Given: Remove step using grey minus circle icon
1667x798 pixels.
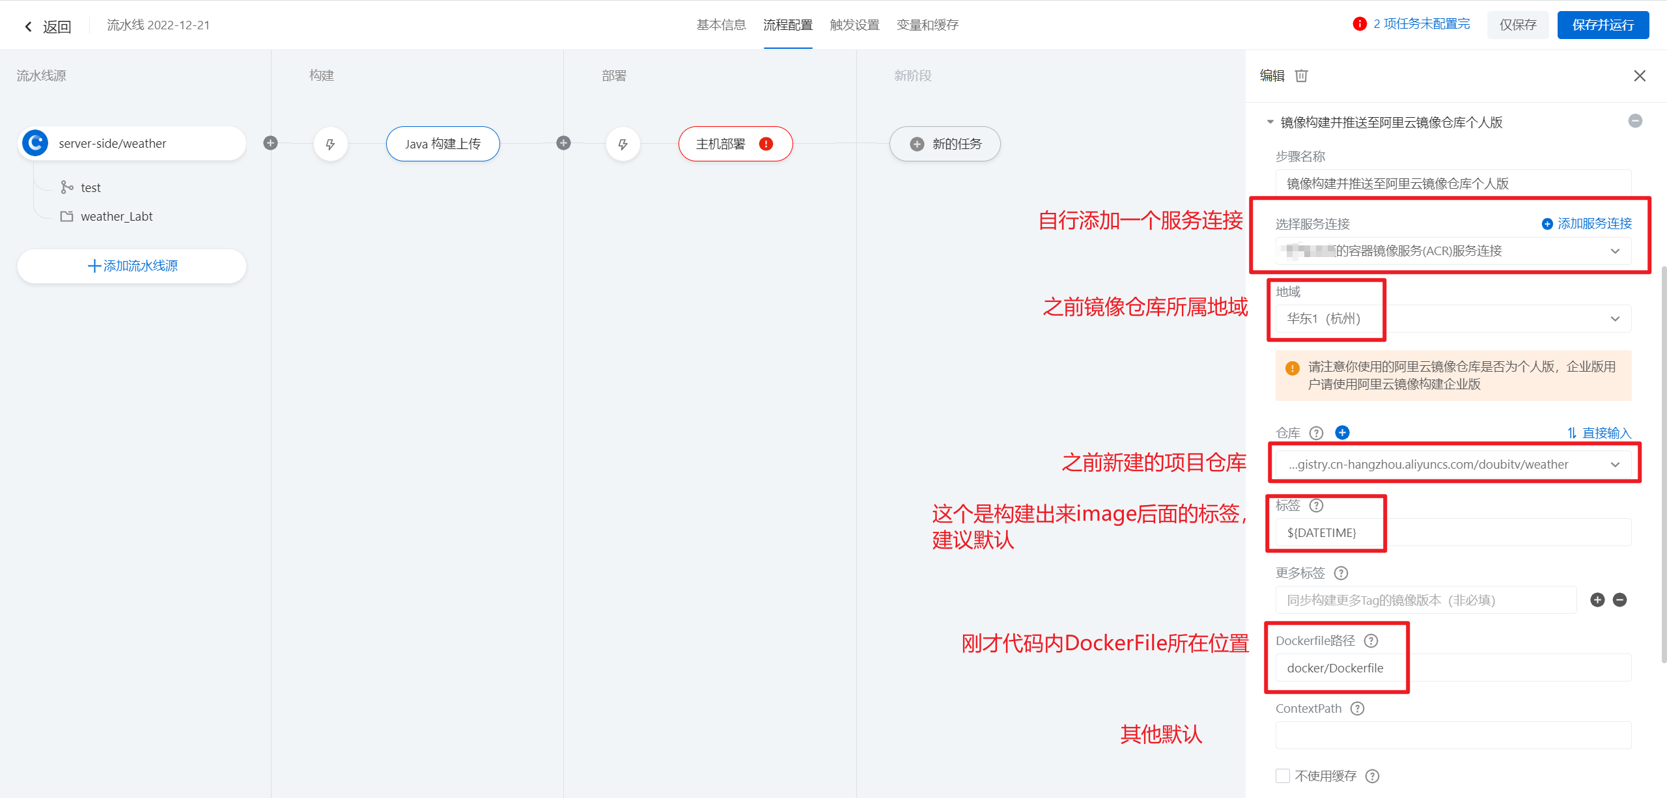Looking at the screenshot, I should [x=1634, y=121].
